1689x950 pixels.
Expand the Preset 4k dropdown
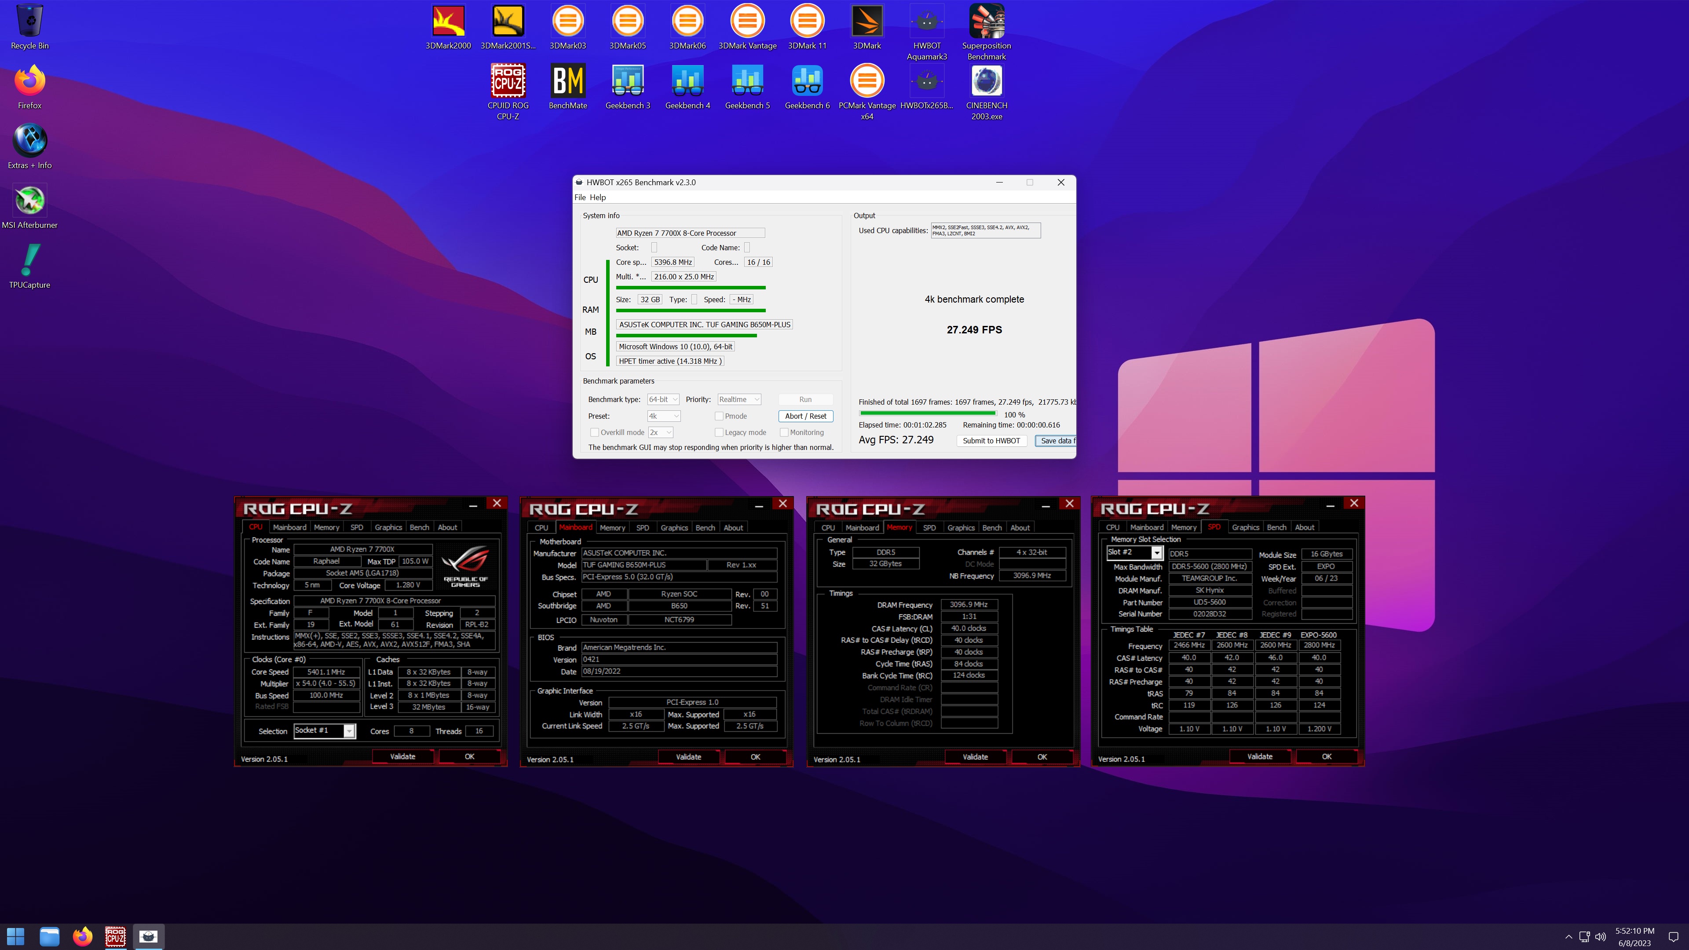click(664, 416)
